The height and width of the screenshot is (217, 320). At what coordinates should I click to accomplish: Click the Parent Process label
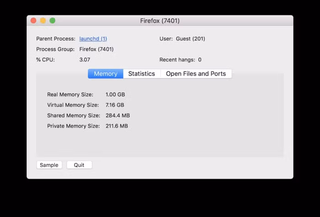pyautogui.click(x=56, y=39)
